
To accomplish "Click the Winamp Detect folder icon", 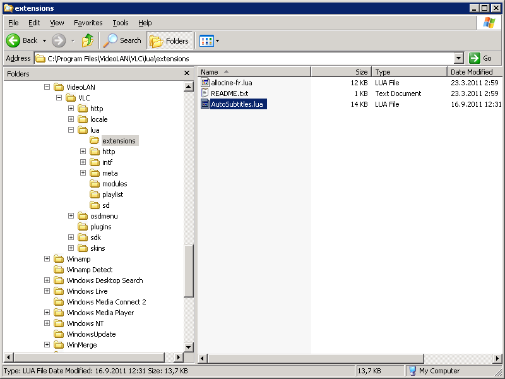I will [x=59, y=270].
